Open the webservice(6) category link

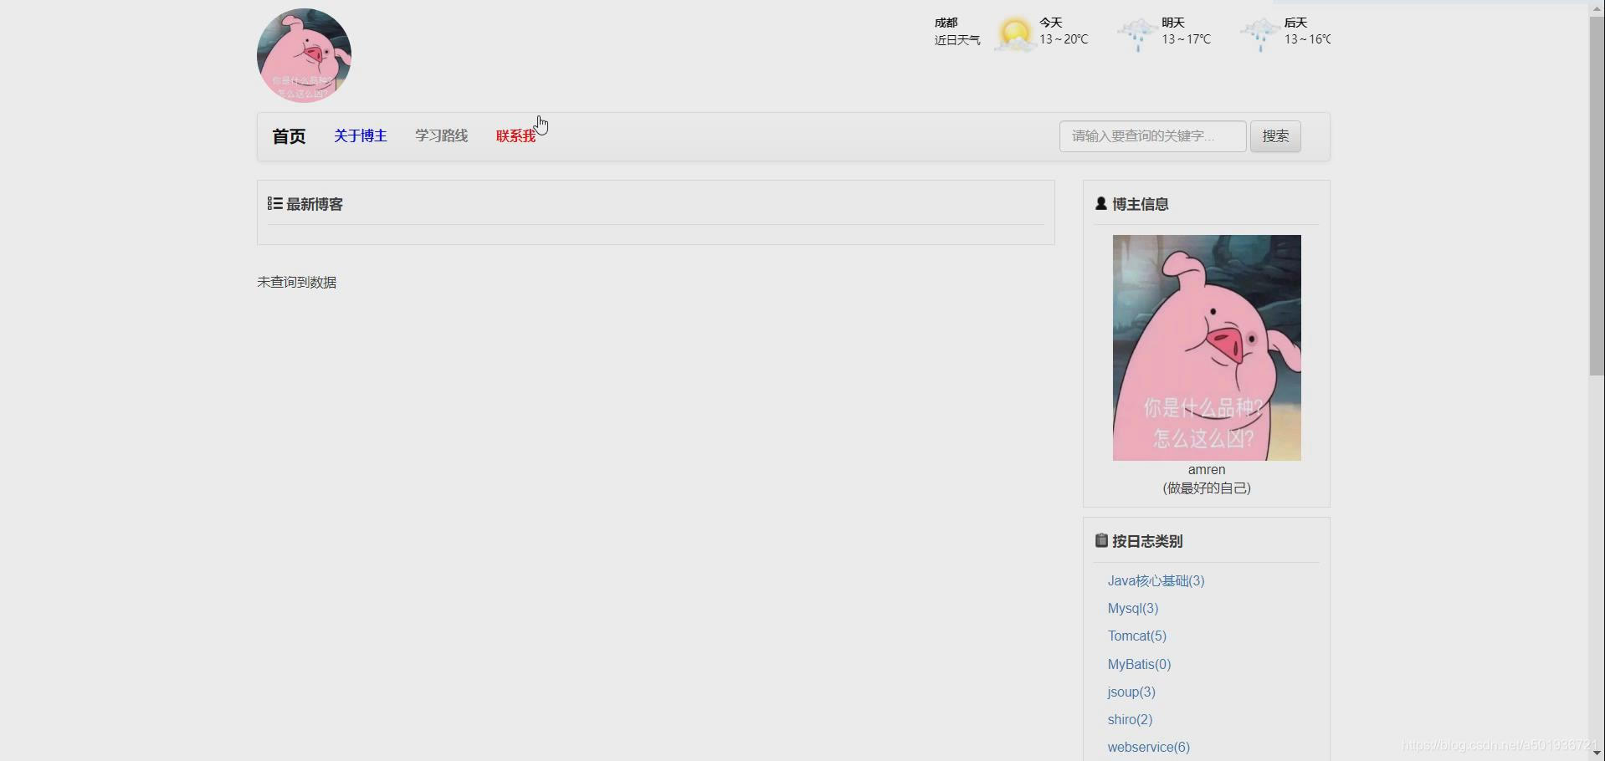(x=1149, y=747)
